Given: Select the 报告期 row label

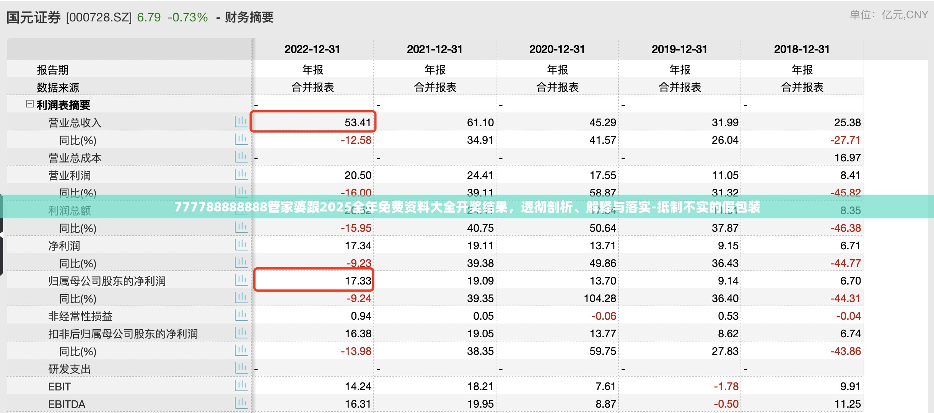Looking at the screenshot, I should [53, 70].
